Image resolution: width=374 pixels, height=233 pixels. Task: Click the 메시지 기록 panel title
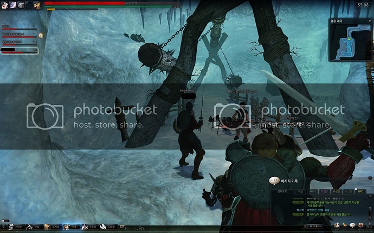(289, 181)
